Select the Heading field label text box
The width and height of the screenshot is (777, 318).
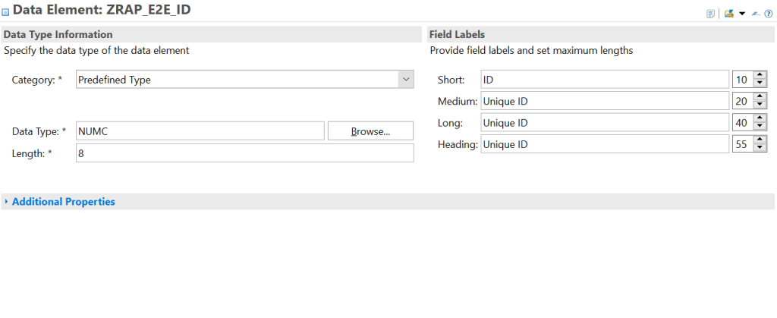click(x=604, y=144)
